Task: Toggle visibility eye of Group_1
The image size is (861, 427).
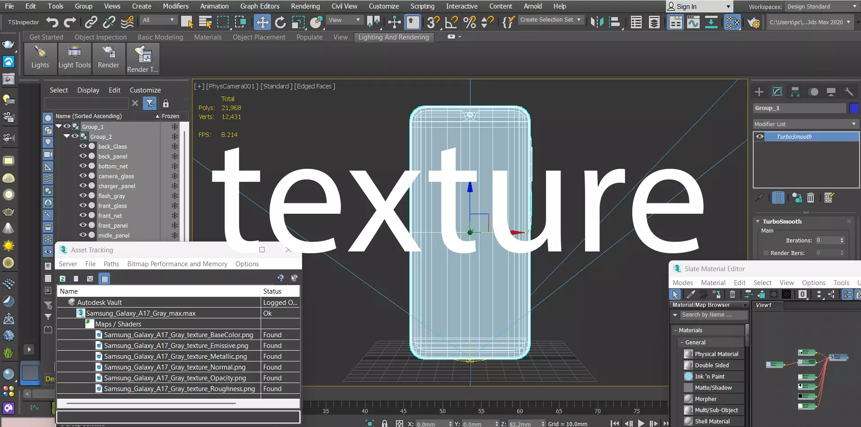Action: [x=67, y=126]
